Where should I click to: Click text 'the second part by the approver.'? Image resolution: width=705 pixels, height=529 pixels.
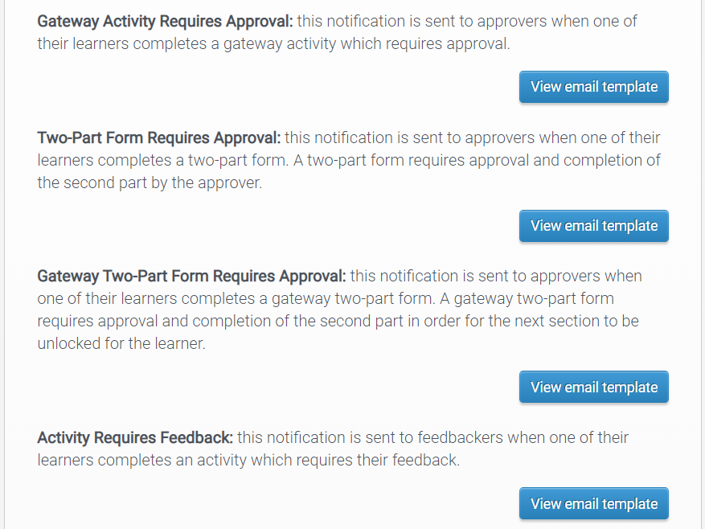(150, 182)
